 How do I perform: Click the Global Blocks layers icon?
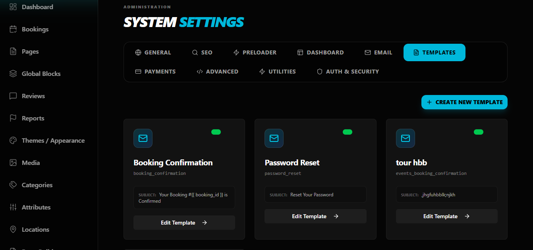click(13, 74)
